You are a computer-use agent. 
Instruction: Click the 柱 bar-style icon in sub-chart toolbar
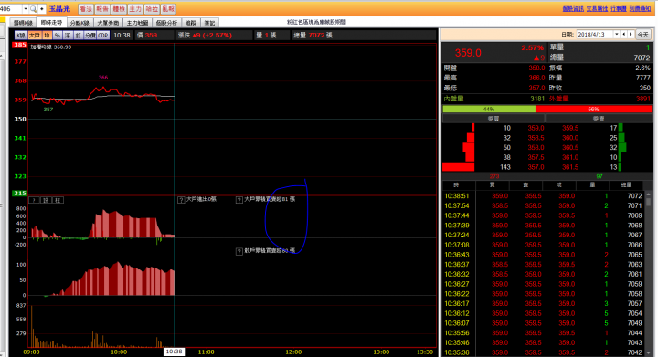click(x=58, y=200)
